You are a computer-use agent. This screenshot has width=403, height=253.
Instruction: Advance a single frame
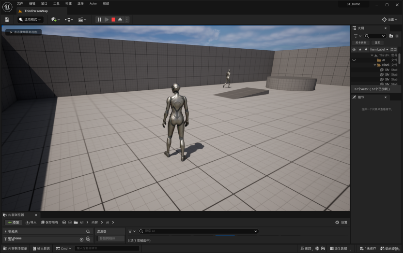[107, 19]
